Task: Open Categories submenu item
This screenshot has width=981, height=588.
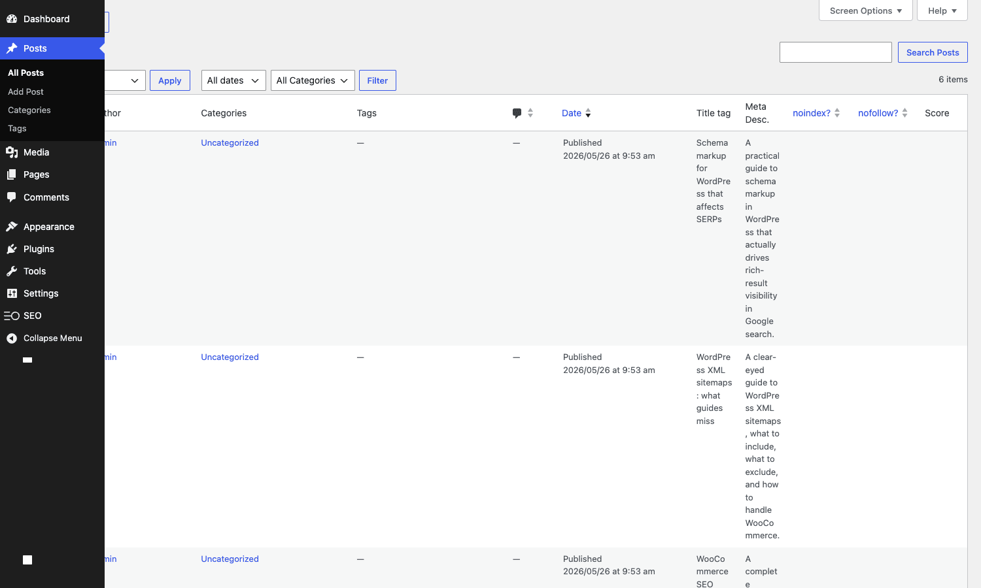Action: 29,110
